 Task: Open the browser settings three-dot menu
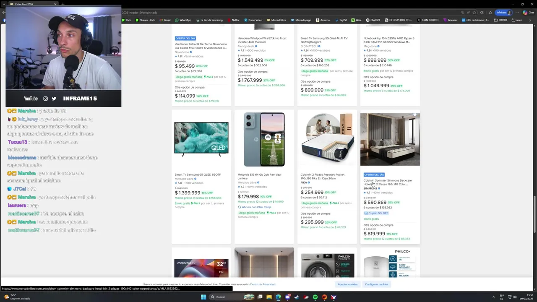point(517,13)
